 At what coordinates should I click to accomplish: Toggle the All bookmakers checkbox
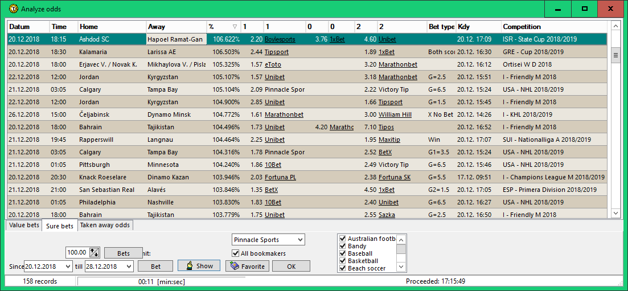(236, 253)
